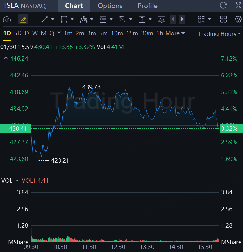The width and height of the screenshot is (243, 252).
Task: Select the Fibonacci levels tool
Action: [x=103, y=20]
